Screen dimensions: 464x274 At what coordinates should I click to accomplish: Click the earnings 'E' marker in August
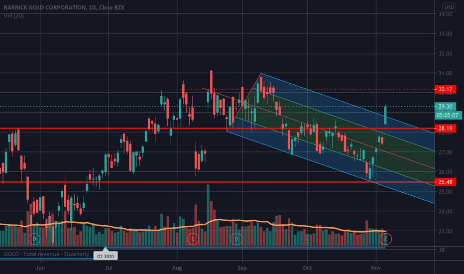[x=193, y=239]
